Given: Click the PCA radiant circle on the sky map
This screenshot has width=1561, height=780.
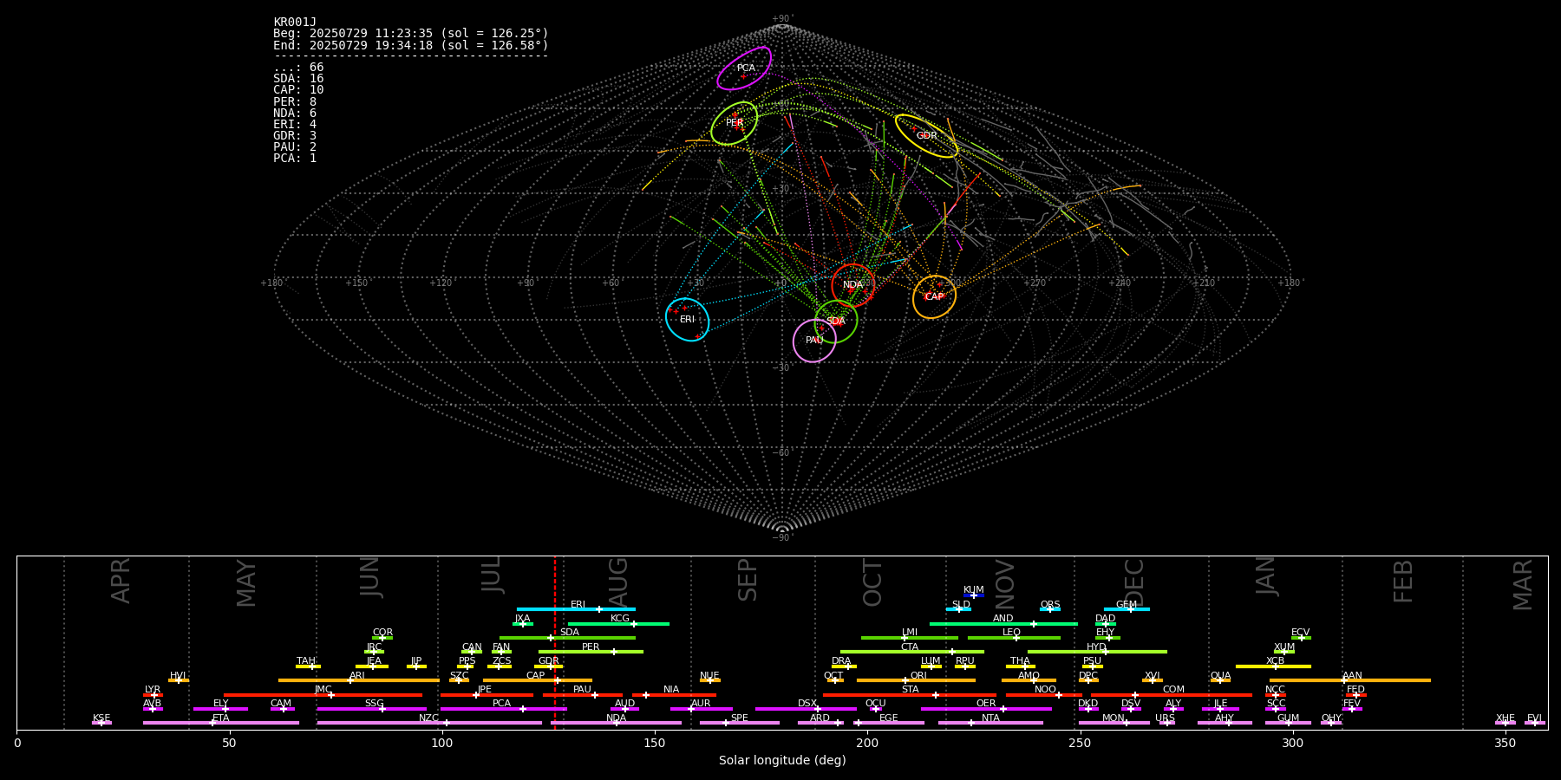Looking at the screenshot, I should tap(744, 68).
